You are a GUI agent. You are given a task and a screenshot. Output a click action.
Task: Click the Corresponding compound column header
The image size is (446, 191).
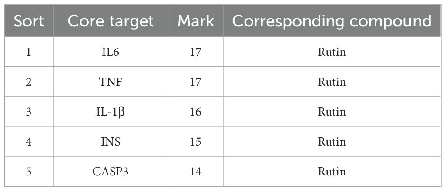click(332, 21)
